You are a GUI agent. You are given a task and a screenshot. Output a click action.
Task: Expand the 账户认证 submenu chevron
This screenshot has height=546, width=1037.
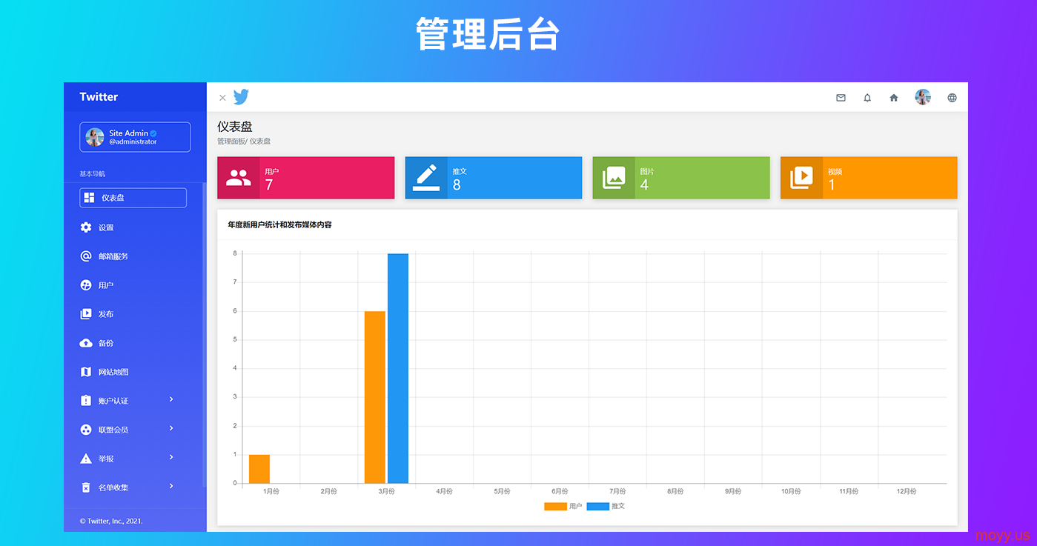[x=171, y=399]
